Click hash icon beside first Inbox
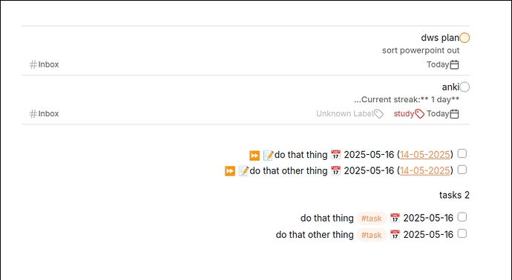Image resolution: width=512 pixels, height=280 pixels. coord(33,64)
